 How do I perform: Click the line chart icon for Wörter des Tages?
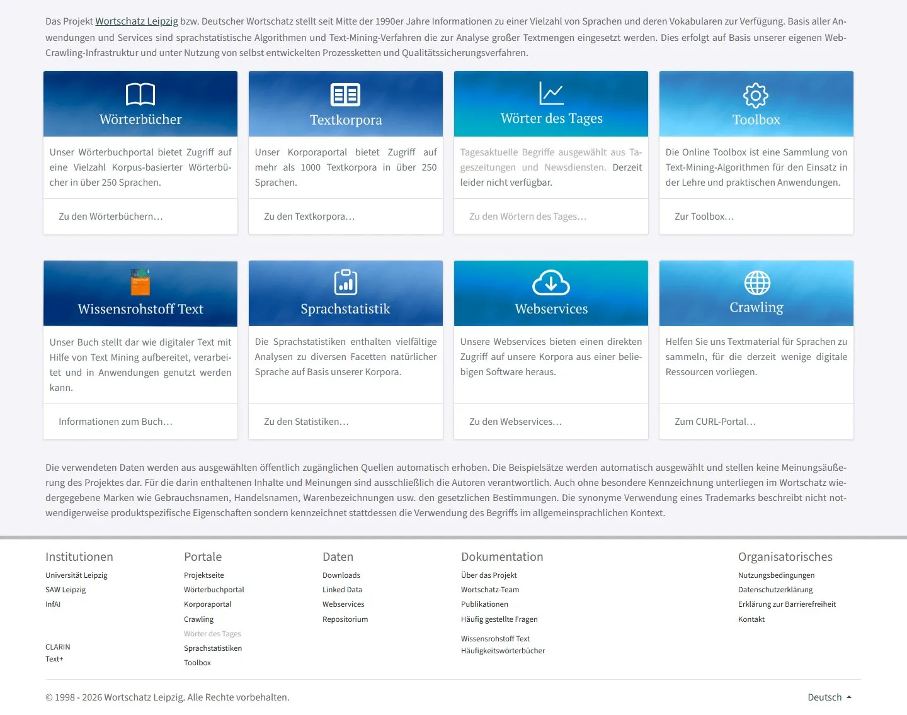pyautogui.click(x=551, y=93)
